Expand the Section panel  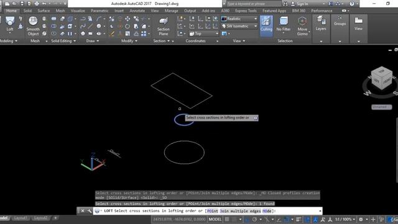pyautogui.click(x=162, y=41)
